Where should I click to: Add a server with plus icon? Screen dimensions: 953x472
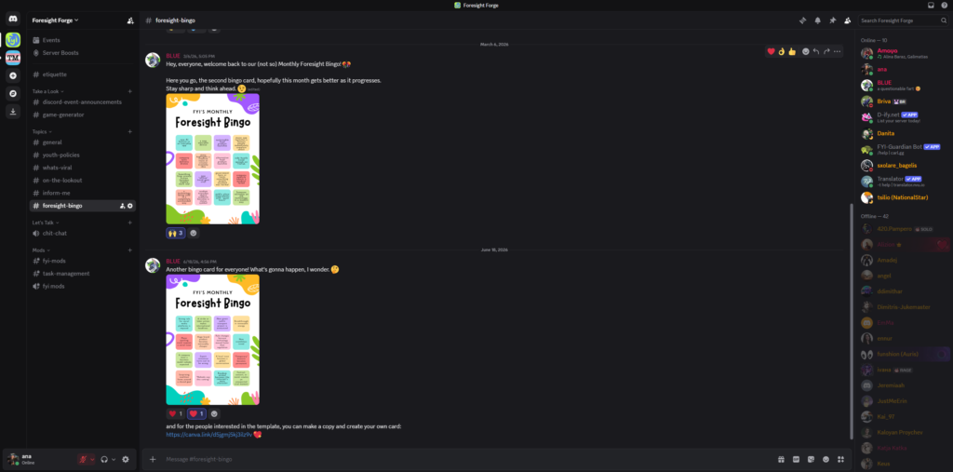tap(13, 76)
